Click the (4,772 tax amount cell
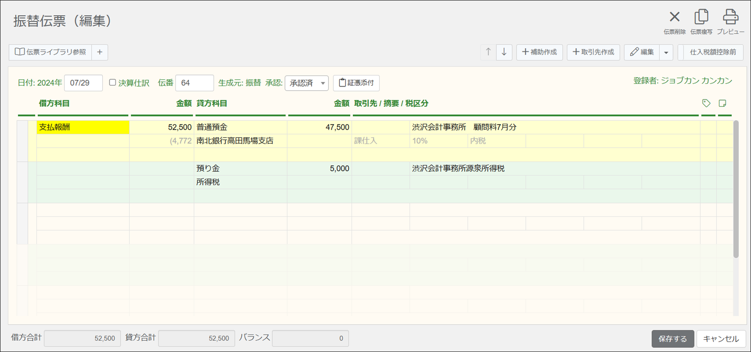The height and width of the screenshot is (352, 751). click(x=161, y=141)
